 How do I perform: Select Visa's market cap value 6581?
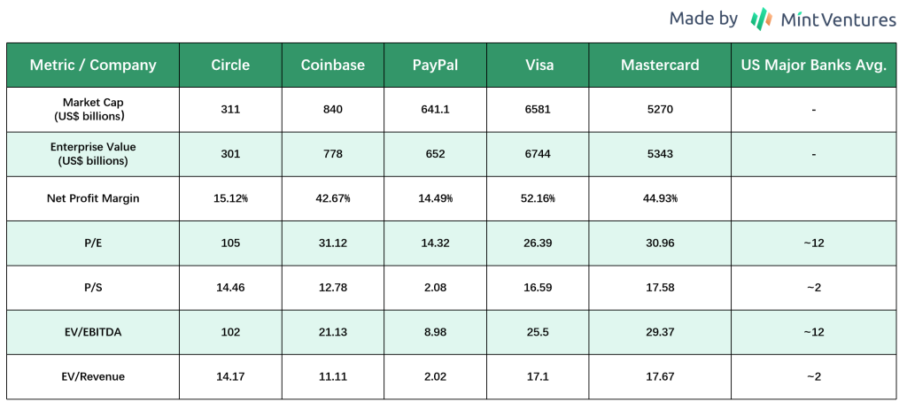click(x=539, y=110)
